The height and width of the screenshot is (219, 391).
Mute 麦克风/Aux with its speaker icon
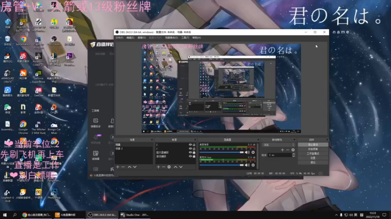point(247,165)
